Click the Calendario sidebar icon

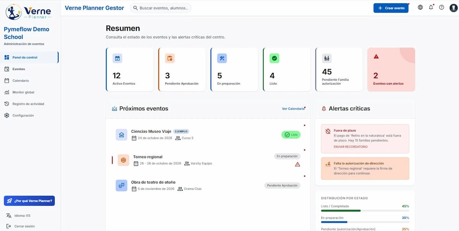(7, 80)
